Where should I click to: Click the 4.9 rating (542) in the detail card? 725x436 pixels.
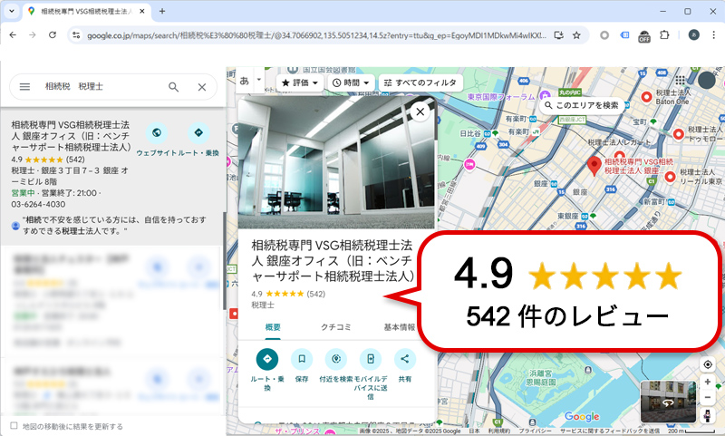tap(288, 294)
